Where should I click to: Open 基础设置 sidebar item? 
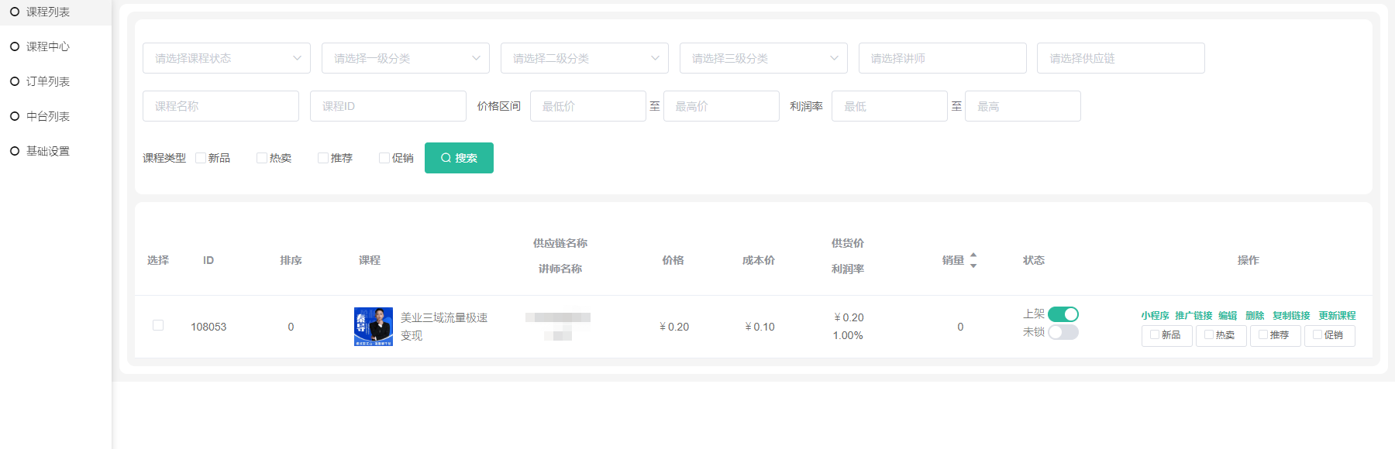[x=47, y=151]
